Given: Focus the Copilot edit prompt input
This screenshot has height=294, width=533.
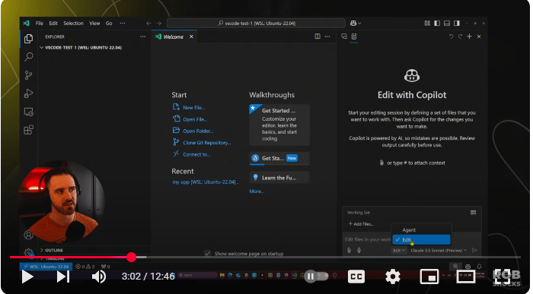Looking at the screenshot, I should pyautogui.click(x=368, y=239).
